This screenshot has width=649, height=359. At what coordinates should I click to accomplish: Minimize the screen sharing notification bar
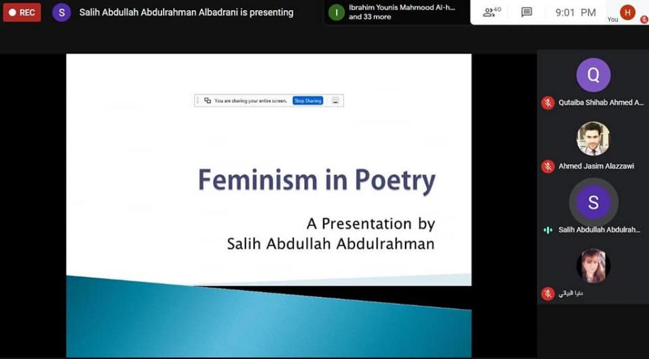(335, 101)
